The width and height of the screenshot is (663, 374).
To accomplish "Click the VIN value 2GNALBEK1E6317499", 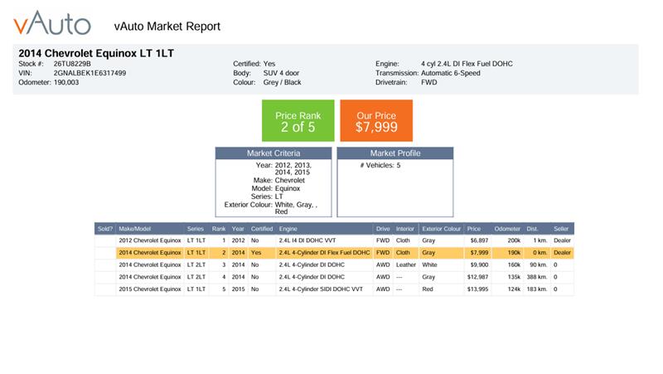I will click(x=90, y=73).
